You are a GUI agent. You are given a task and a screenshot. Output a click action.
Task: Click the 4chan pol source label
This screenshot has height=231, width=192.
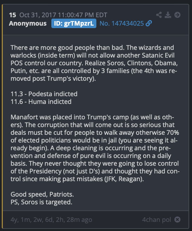click(156, 220)
